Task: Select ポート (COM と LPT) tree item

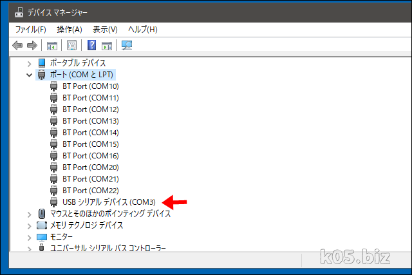Action: 82,75
